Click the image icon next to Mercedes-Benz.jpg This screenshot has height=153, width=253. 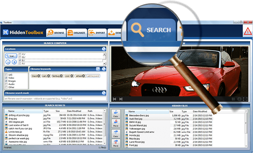point(126,116)
